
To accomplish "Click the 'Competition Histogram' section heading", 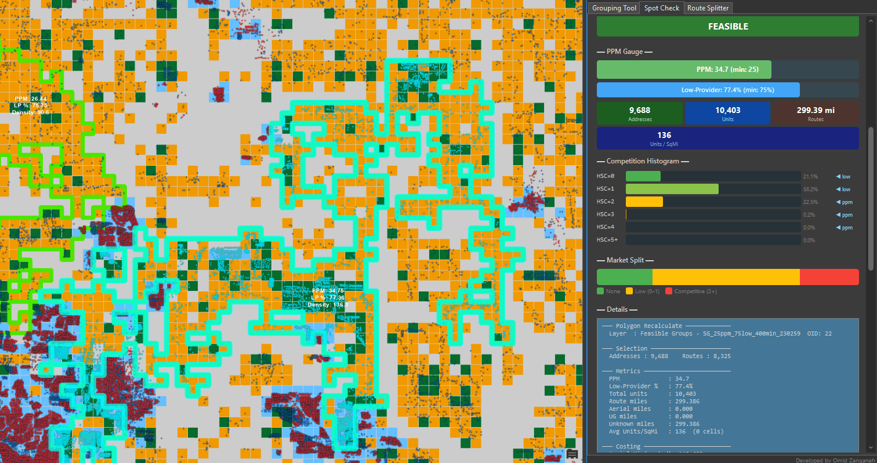I will tap(643, 161).
